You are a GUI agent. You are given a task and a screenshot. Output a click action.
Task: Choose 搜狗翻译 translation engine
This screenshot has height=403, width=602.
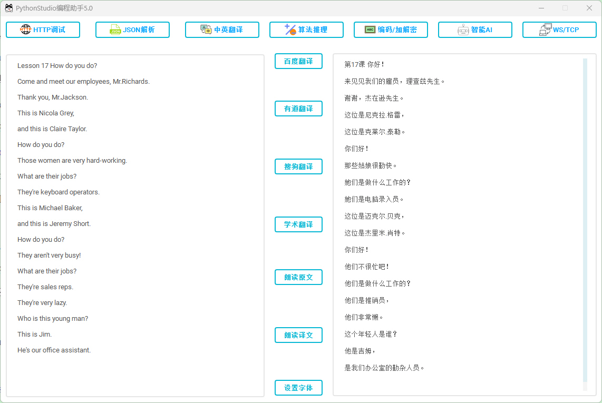298,166
